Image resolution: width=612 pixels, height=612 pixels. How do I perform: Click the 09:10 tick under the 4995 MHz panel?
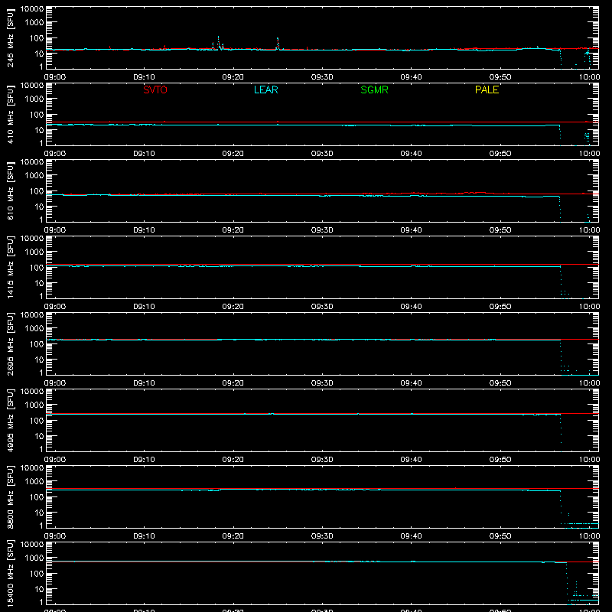pos(144,460)
